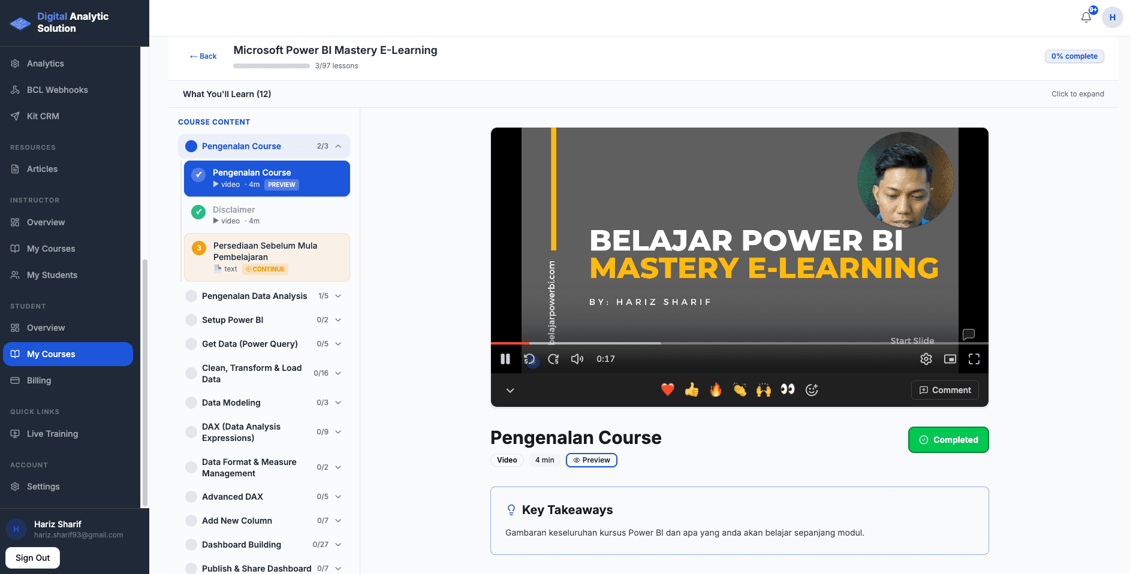Expand DAX (Data Analysis Expressions) section
The image size is (1130, 574).
click(264, 432)
